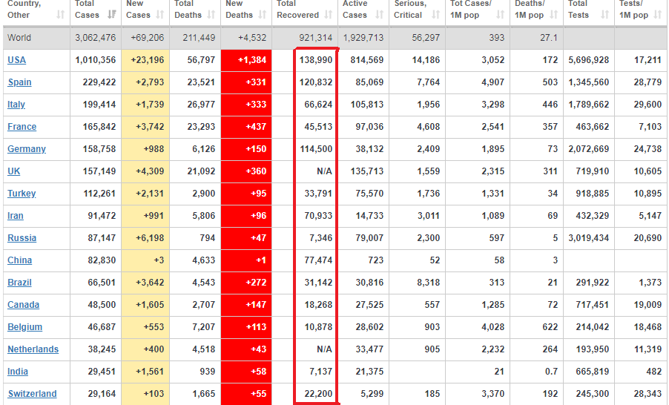Open the France country link
The image size is (669, 405).
(22, 127)
